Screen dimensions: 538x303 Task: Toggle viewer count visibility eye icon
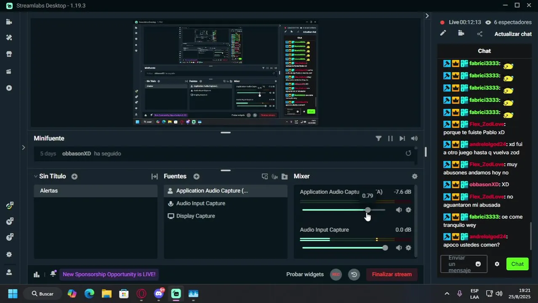(x=488, y=22)
